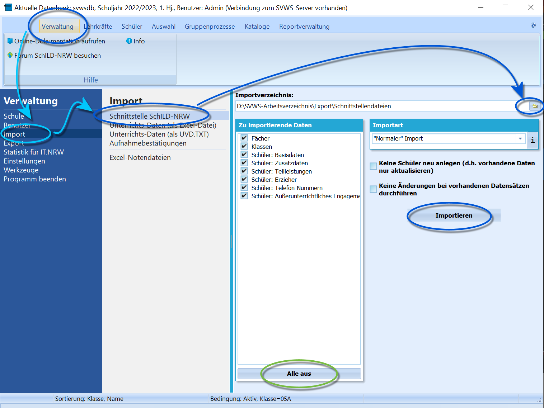Select Export in the Verwaltung sidebar
This screenshot has width=544, height=408.
tap(14, 143)
